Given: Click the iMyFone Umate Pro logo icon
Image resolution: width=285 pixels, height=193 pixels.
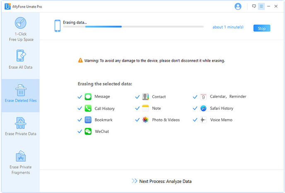Looking at the screenshot, I should 7,6.
